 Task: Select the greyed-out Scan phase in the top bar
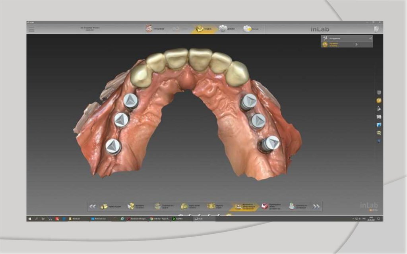[180, 29]
